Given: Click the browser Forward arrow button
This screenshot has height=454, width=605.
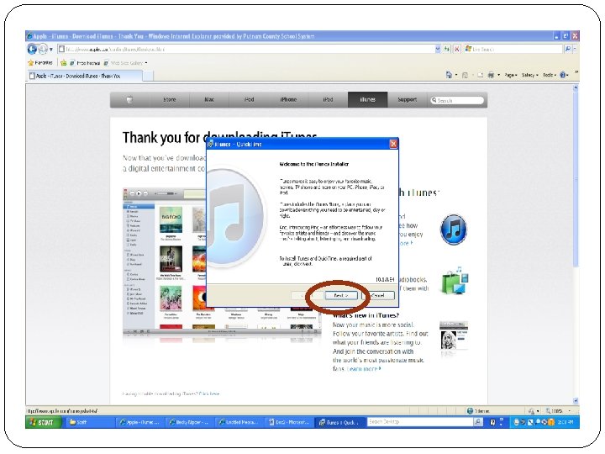Looking at the screenshot, I should (x=43, y=49).
